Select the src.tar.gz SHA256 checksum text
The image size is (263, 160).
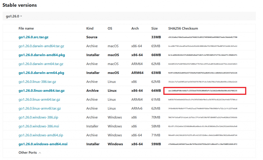[203, 37]
